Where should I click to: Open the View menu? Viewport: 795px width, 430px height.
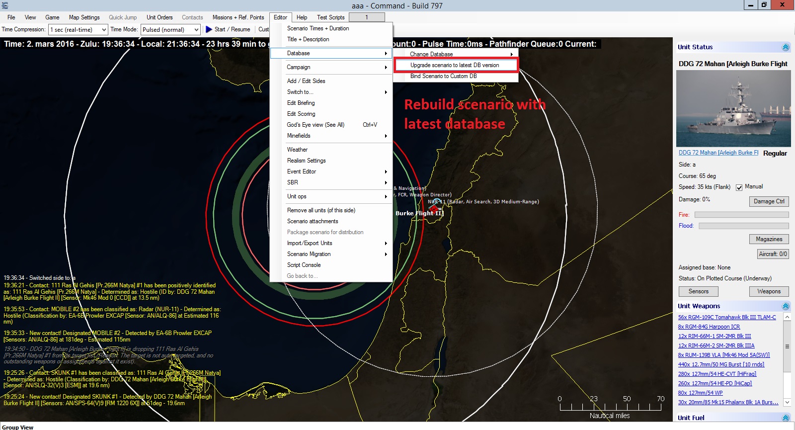tap(30, 17)
